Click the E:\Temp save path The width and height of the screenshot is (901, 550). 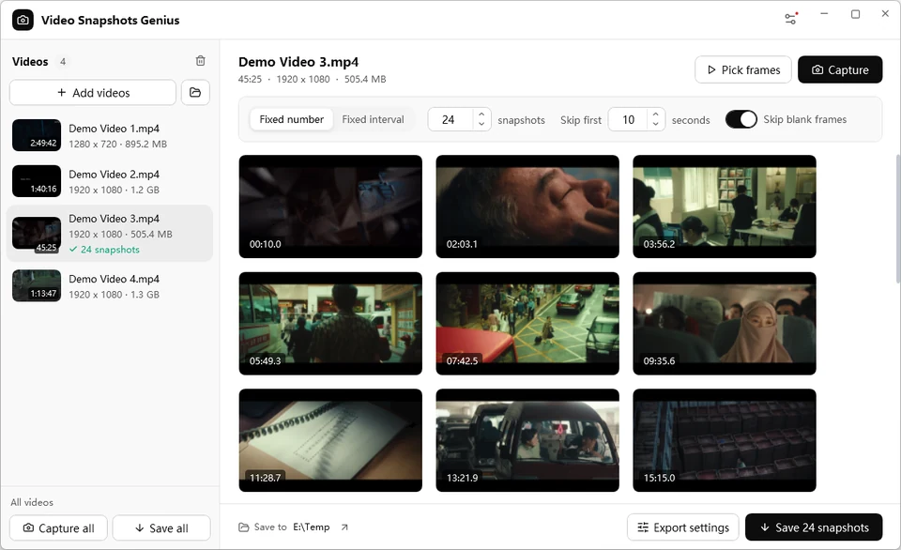click(x=311, y=527)
